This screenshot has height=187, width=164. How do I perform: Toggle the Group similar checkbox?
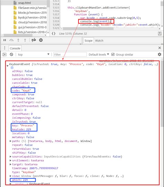[x=113, y=54]
